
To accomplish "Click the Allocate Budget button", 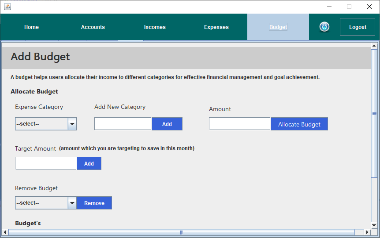I will point(299,124).
